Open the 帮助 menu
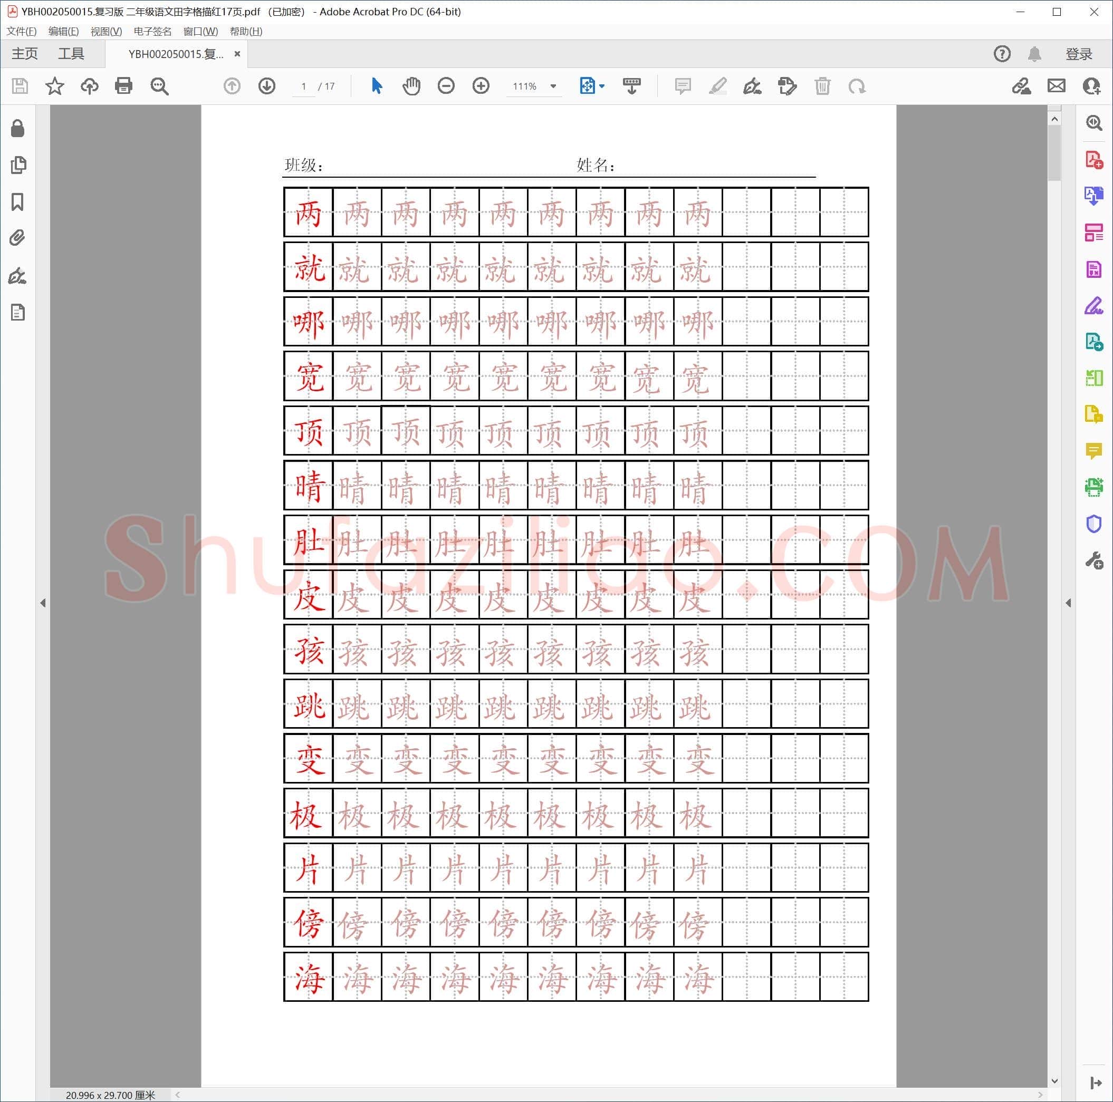 pos(246,31)
